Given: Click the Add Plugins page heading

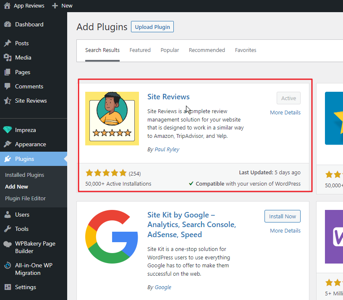Looking at the screenshot, I should [102, 27].
